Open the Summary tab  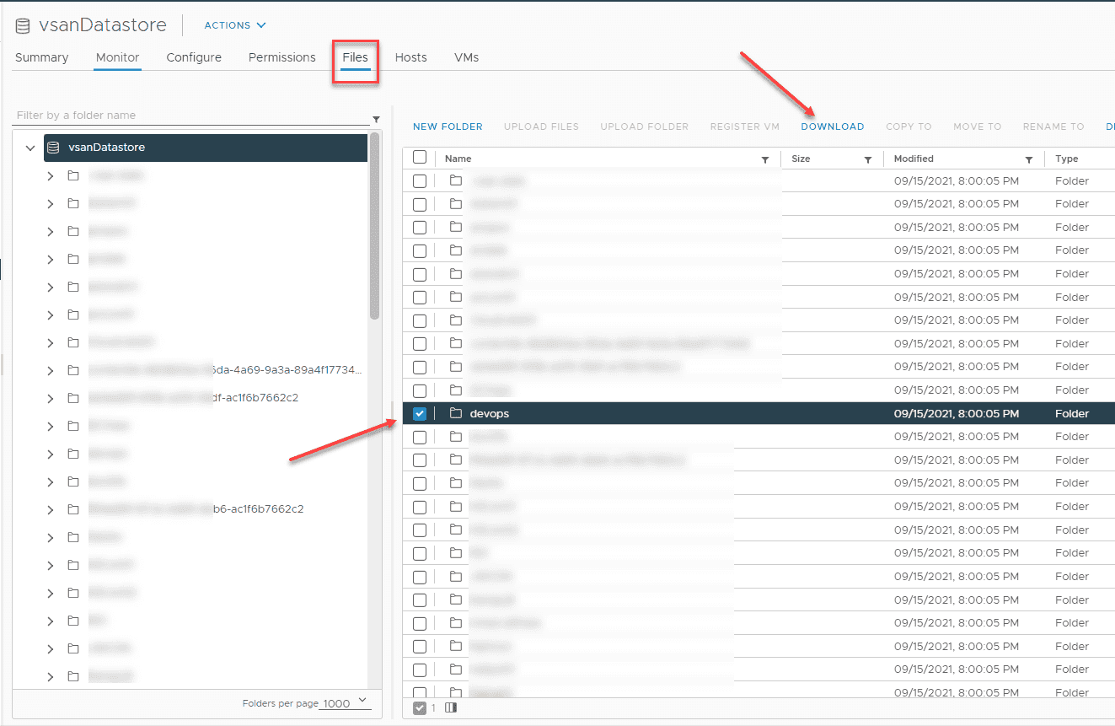(41, 57)
